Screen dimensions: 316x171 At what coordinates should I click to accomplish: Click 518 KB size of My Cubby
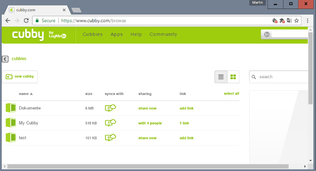pos(91,123)
